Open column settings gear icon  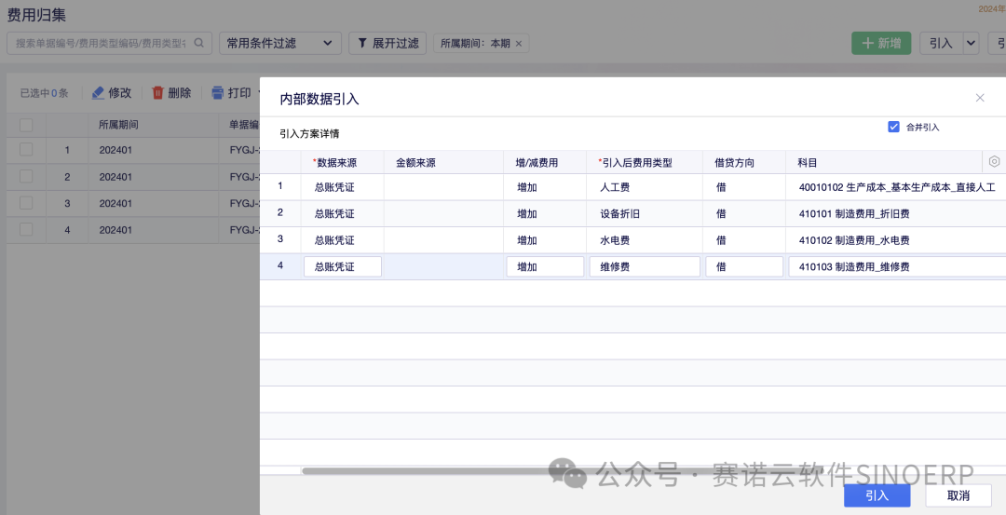[x=994, y=161]
